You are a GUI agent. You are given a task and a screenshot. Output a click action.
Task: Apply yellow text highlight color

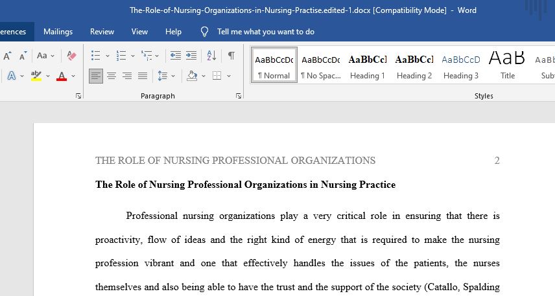click(x=36, y=76)
